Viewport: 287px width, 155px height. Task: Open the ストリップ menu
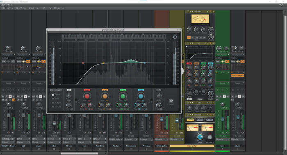click(20, 8)
